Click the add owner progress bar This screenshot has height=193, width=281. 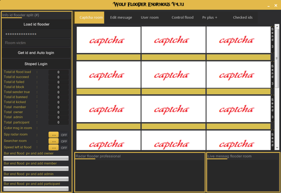pos(36,158)
